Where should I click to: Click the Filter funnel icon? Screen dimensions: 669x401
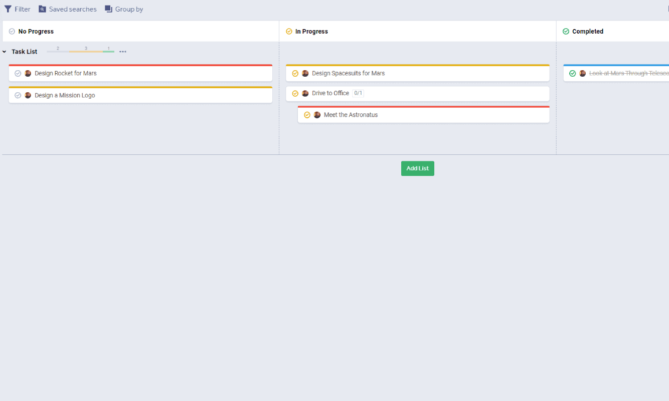click(8, 9)
